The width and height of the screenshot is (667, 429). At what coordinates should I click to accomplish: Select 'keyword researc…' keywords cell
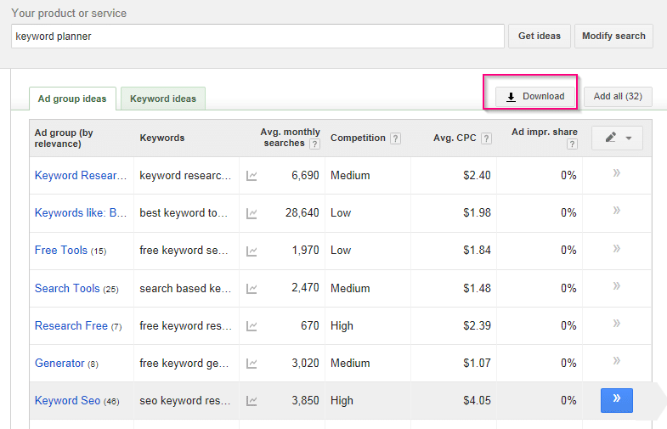pos(185,176)
